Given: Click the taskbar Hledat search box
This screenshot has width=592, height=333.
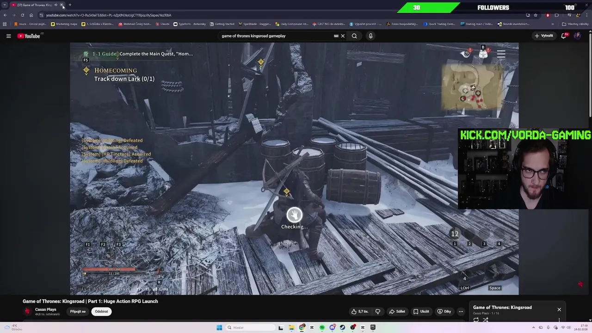Looking at the screenshot, I should [250, 327].
